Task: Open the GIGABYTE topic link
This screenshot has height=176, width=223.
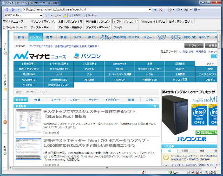Action: tap(29, 80)
